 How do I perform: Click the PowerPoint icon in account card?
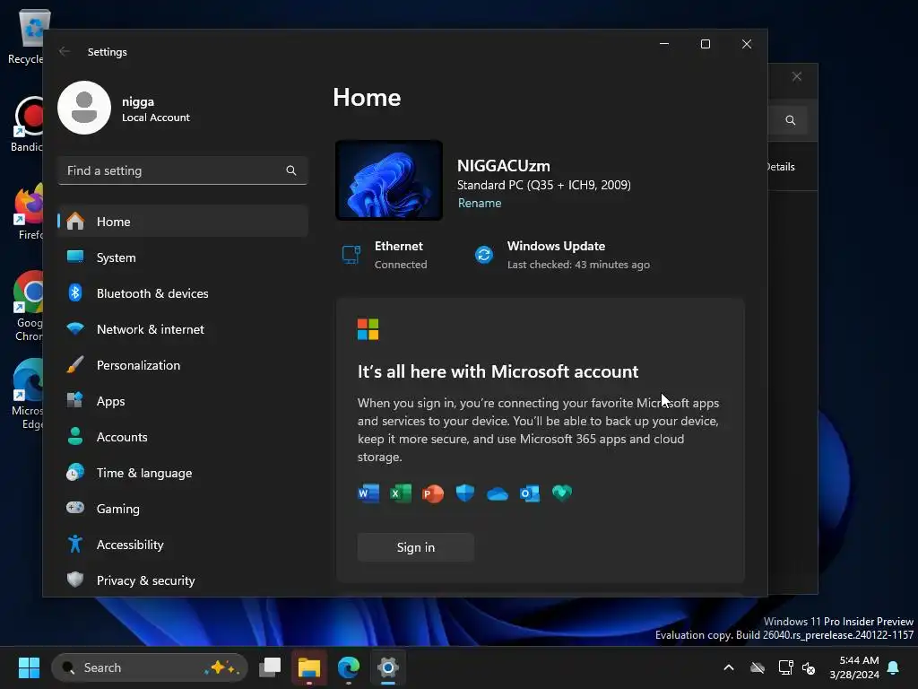[x=433, y=493]
